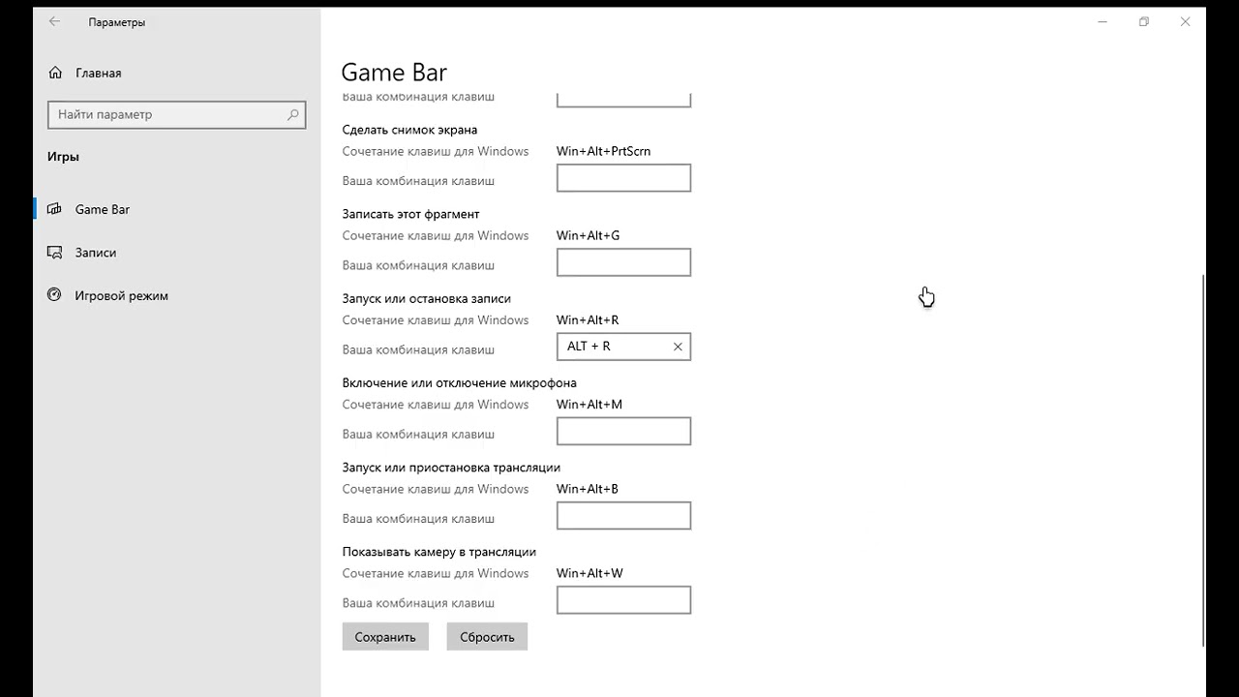Viewport: 1239px width, 697px height.
Task: Click the Win+Alt+W shortcut text
Action: tap(589, 573)
